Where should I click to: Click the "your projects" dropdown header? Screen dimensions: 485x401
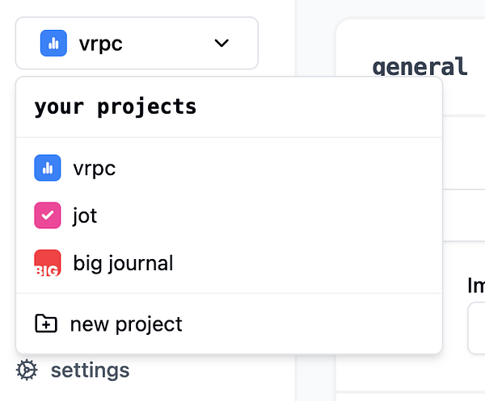click(x=115, y=107)
